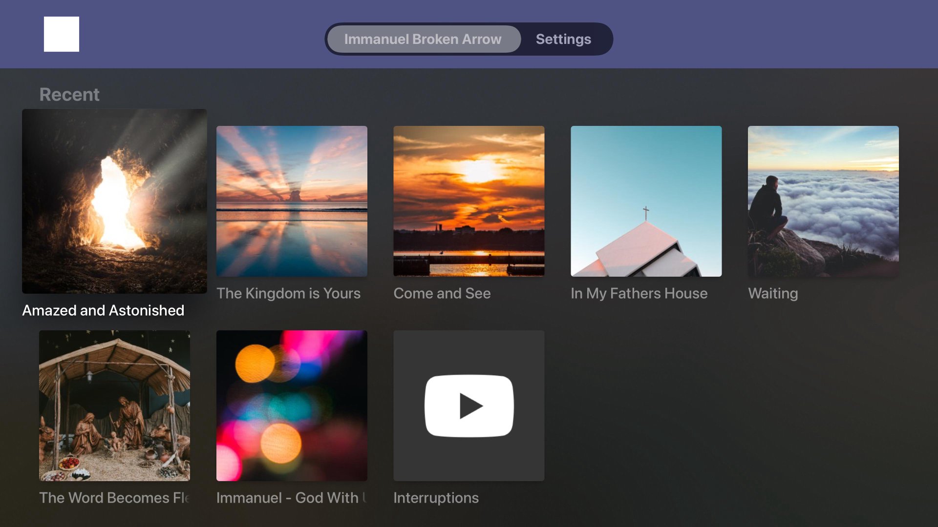Click the white square logo
The image size is (938, 527).
(x=62, y=34)
